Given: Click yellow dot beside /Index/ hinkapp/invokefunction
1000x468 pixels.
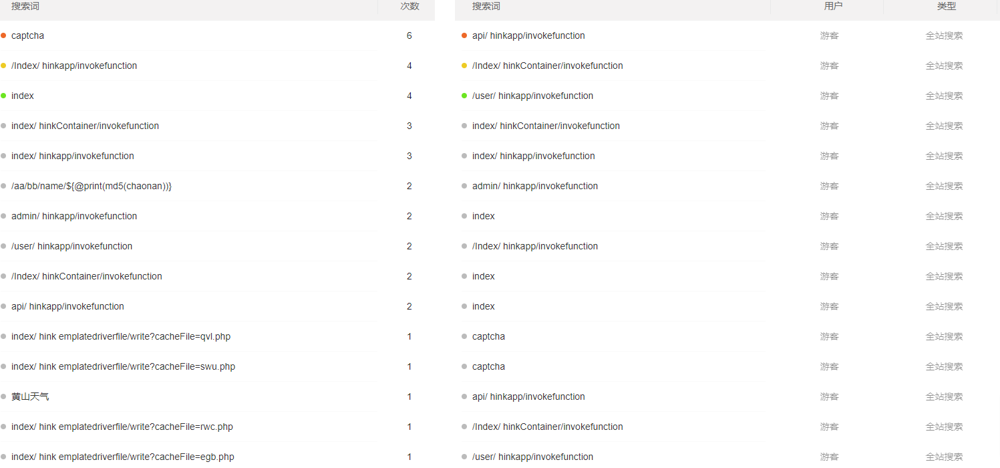Looking at the screenshot, I should (x=3, y=66).
